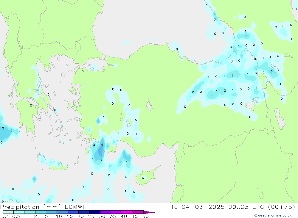Pick the purple legend swatch between 30 and 35
The image size is (298, 218).
pyautogui.click(x=105, y=212)
